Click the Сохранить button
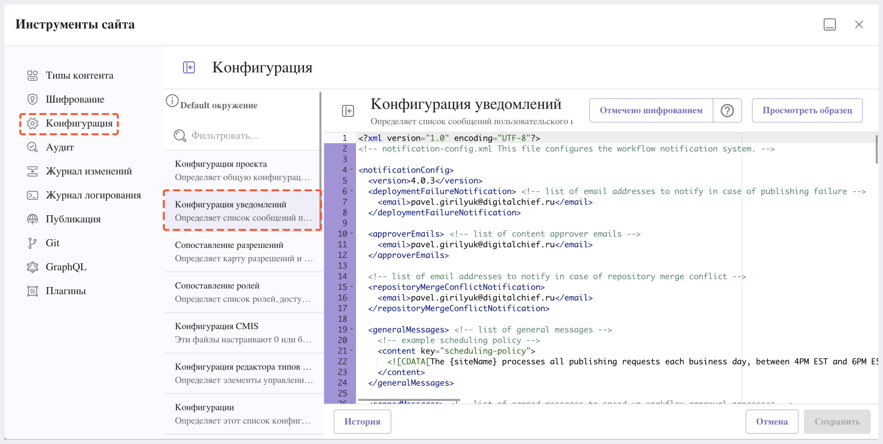The width and height of the screenshot is (883, 444). pyautogui.click(x=837, y=422)
